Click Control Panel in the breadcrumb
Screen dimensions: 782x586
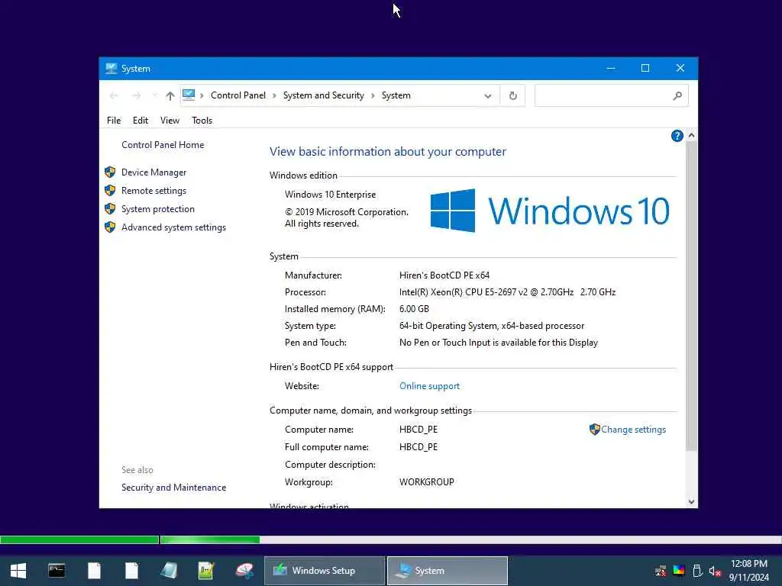238,95
